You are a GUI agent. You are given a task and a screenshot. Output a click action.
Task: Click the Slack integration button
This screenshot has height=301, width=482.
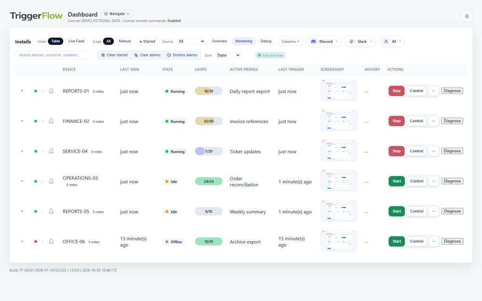click(360, 41)
